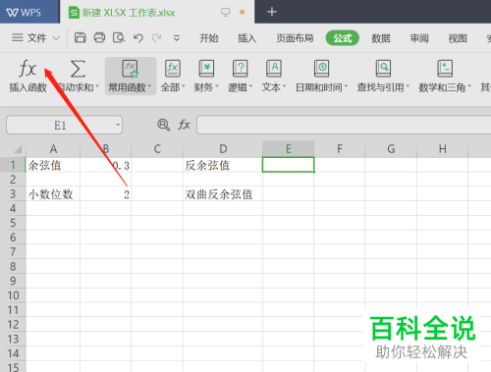This screenshot has width=491, height=372.
Task: Select column header F
Action: 340,149
